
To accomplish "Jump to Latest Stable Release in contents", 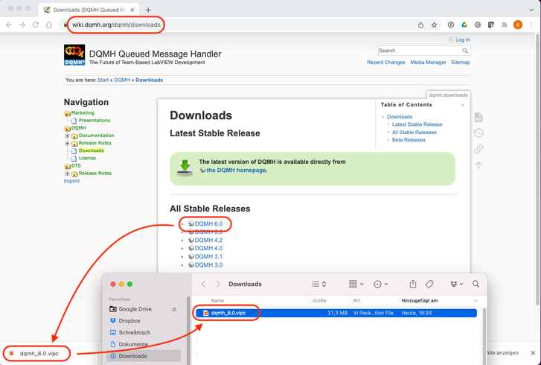I will coord(417,124).
